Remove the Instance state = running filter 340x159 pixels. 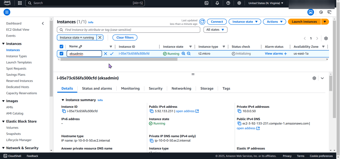100,38
